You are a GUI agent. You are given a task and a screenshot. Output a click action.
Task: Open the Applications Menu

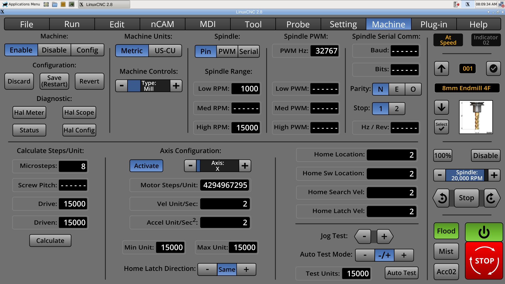(x=21, y=4)
